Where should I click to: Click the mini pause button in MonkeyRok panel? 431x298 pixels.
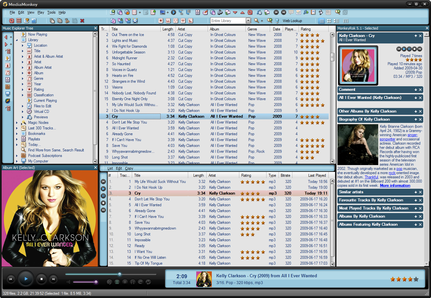tap(409, 49)
